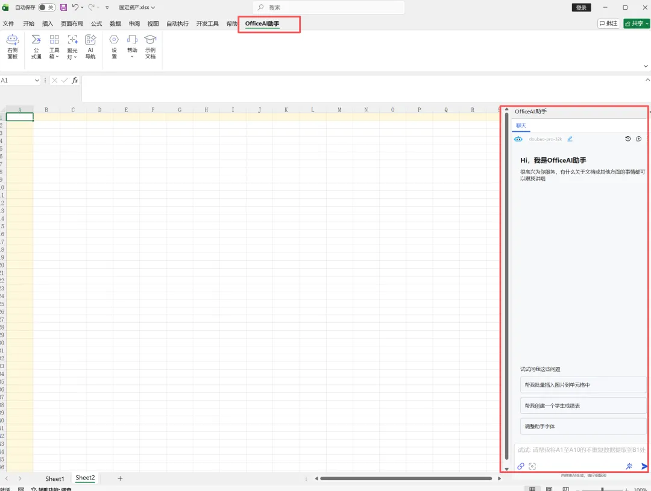651x491 pixels.
Task: Open the 公式通 formula tool
Action: coord(36,46)
